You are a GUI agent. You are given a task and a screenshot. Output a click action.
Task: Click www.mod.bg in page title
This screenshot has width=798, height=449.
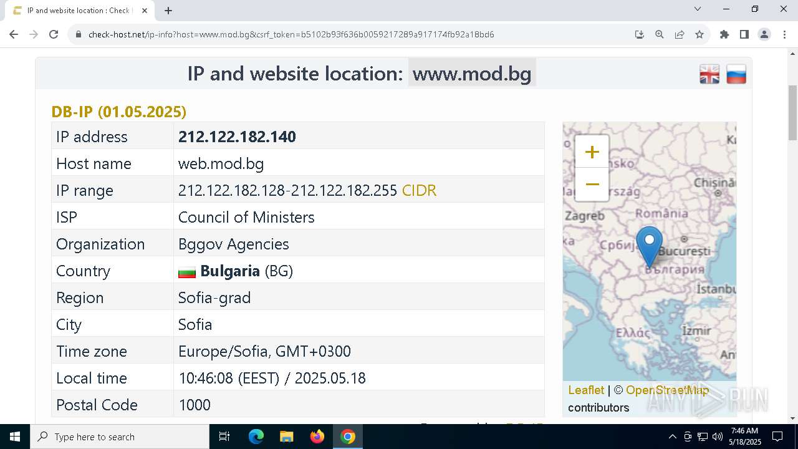[472, 74]
